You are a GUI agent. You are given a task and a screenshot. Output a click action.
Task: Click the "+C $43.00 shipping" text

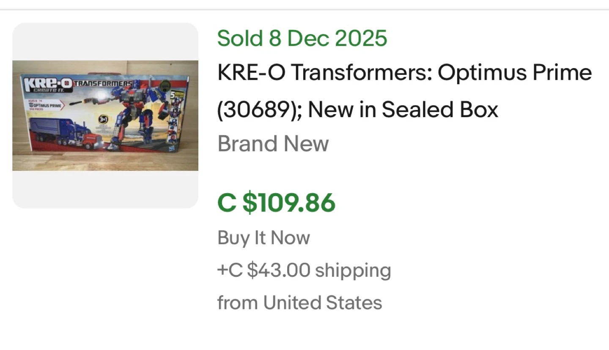click(304, 270)
